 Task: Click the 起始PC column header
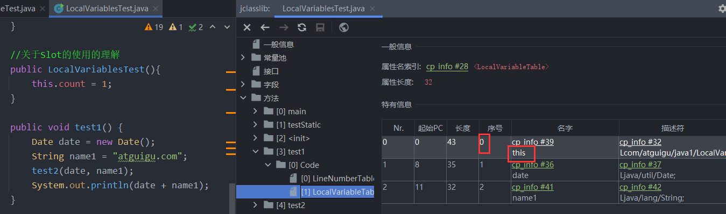coord(431,128)
